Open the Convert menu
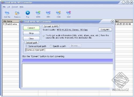The image size is (134, 97). pyautogui.click(x=15, y=7)
